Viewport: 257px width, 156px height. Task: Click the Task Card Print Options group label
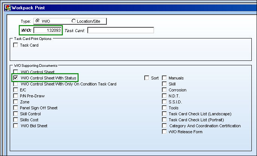33,39
